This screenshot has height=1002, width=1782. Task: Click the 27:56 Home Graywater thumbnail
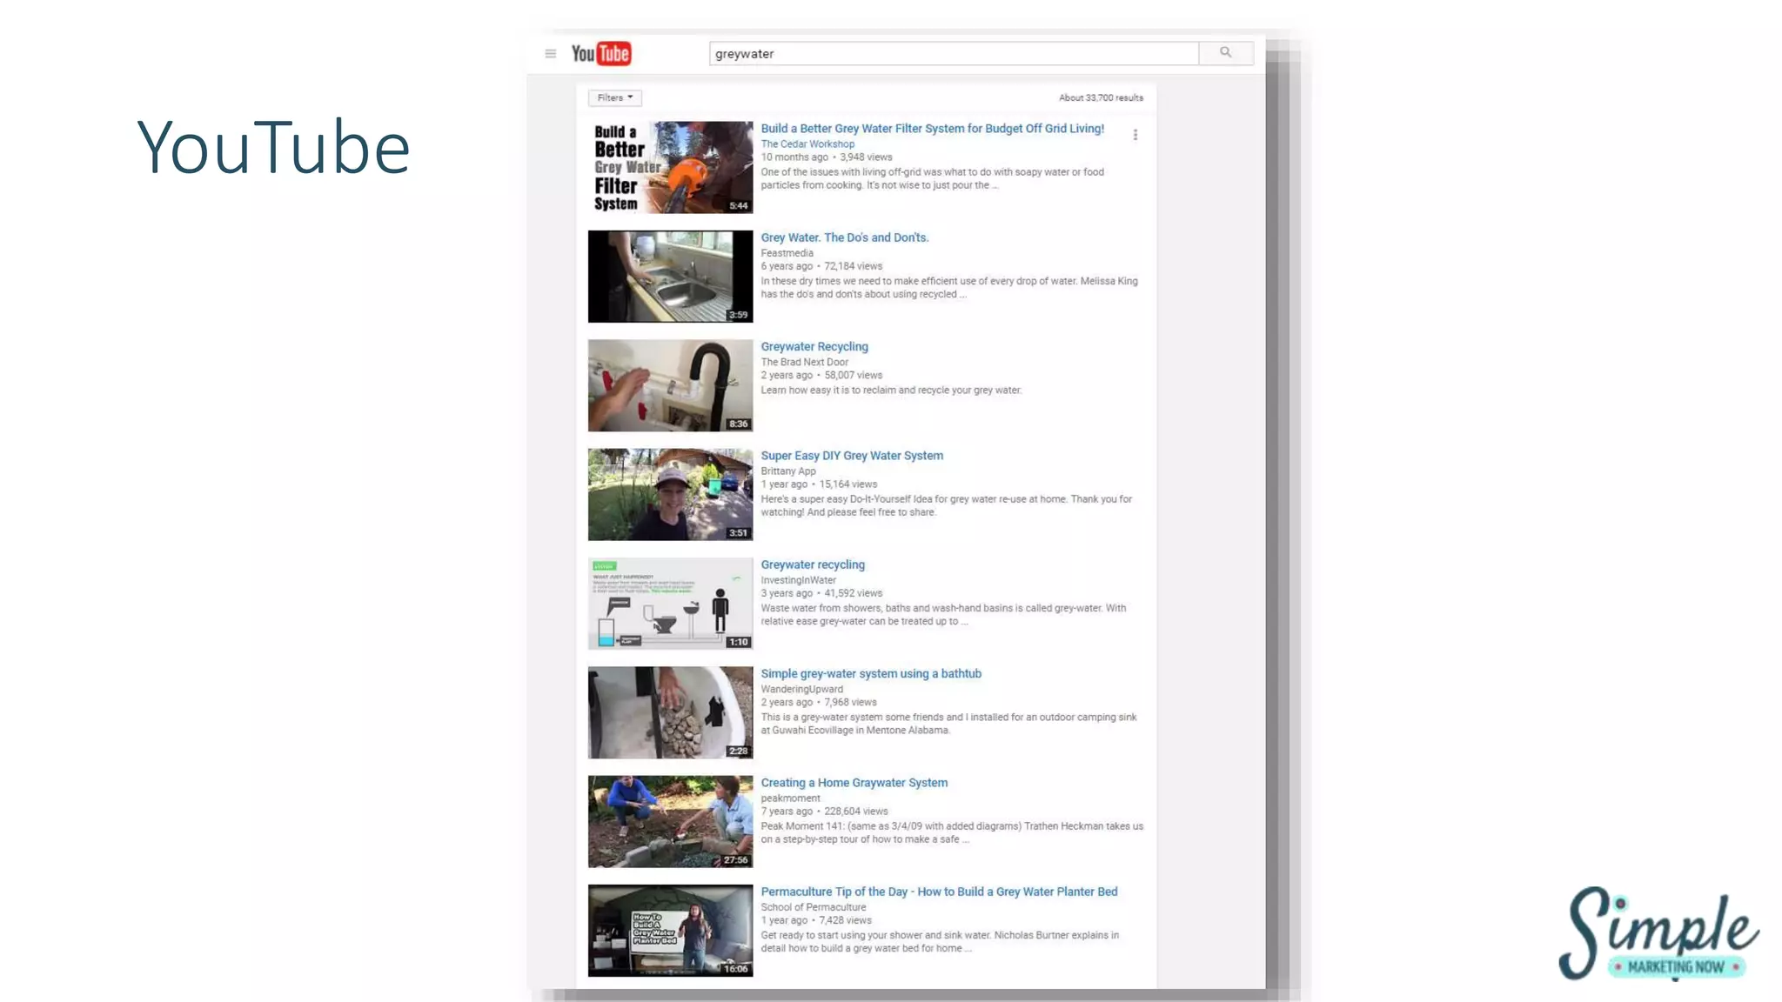[670, 822]
